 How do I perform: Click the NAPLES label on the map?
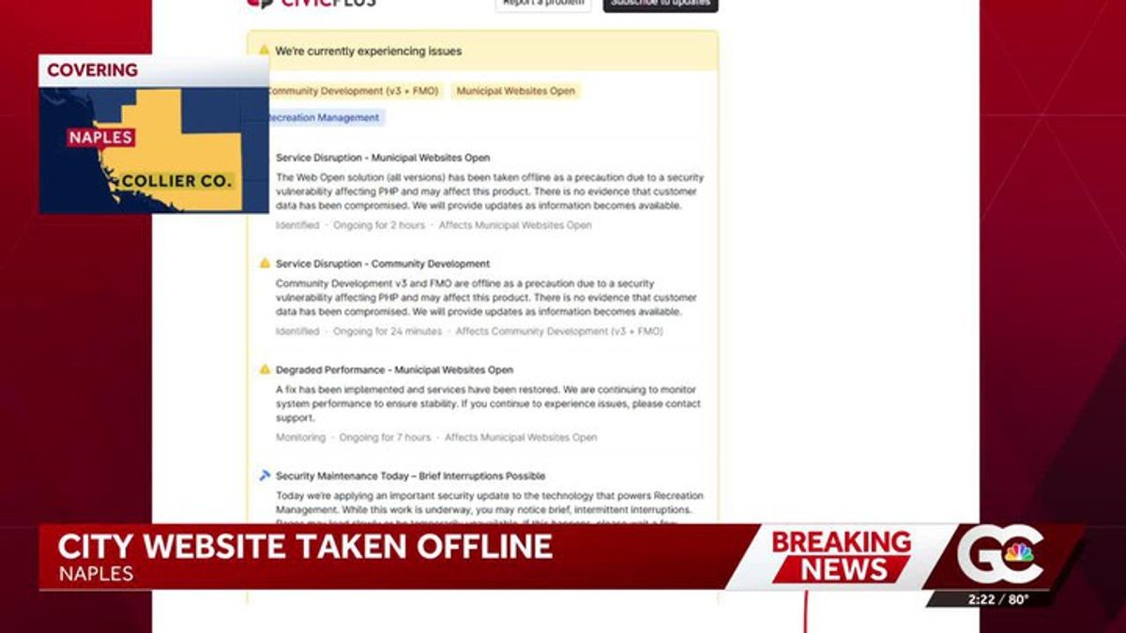tap(101, 138)
